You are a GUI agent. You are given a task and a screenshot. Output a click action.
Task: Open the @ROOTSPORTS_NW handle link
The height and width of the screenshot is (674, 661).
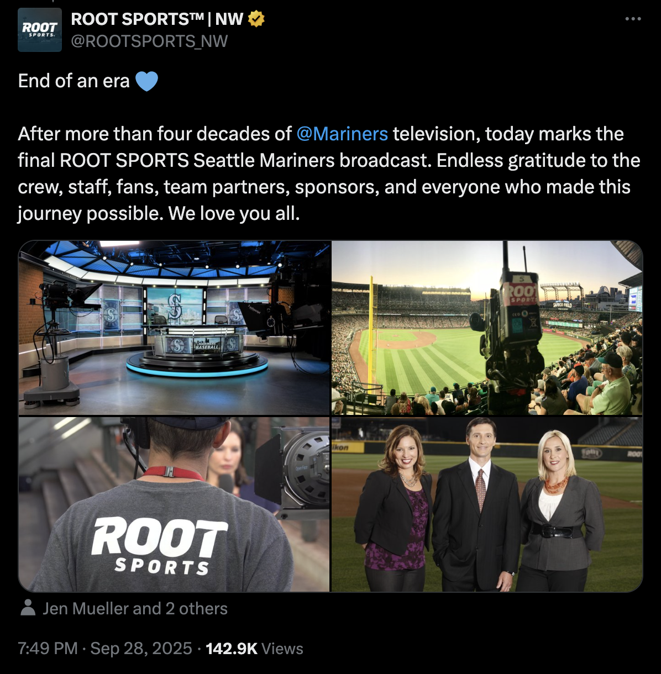(x=149, y=41)
